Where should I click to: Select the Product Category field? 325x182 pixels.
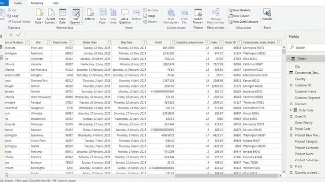tap(306, 142)
